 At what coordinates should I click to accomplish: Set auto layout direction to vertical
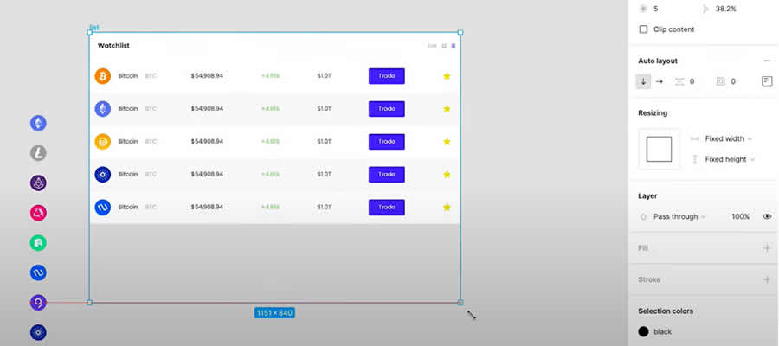pos(643,81)
